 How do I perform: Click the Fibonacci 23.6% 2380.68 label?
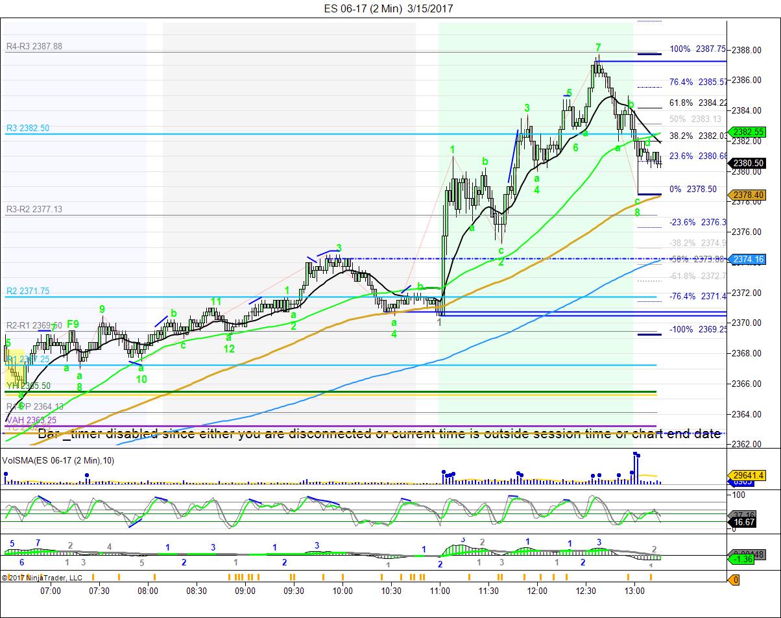[698, 156]
